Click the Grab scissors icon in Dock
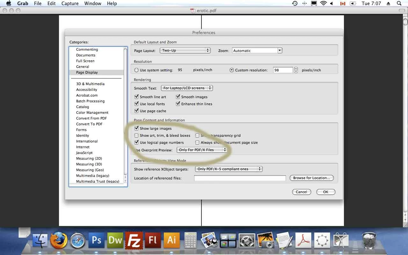The width and height of the screenshot is (408, 255). (x=341, y=240)
